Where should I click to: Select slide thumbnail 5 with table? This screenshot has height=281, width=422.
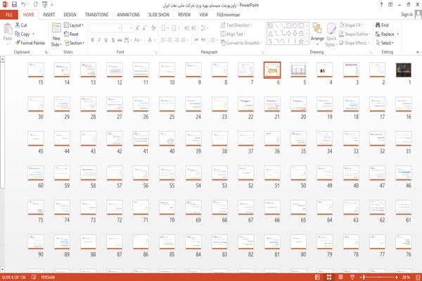click(298, 70)
